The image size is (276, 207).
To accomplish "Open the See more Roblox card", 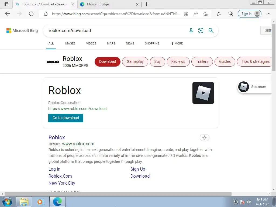I will pos(254,87).
